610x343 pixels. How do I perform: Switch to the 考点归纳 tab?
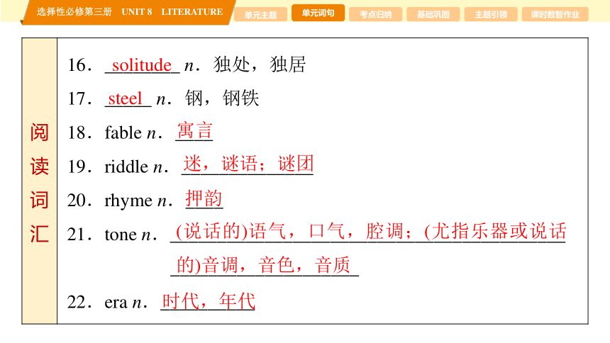[375, 15]
